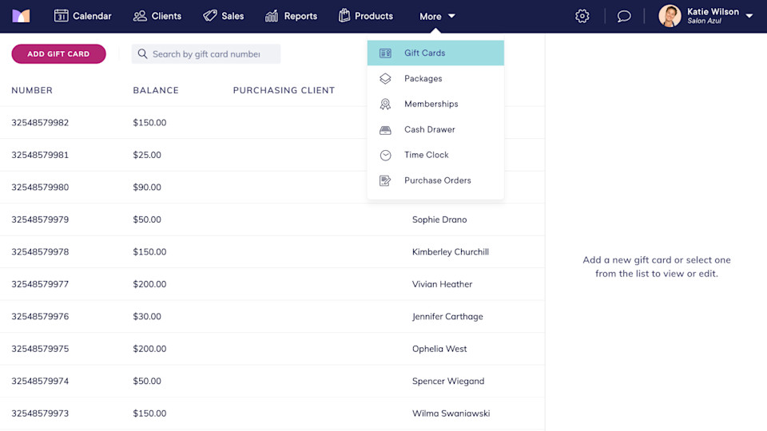This screenshot has width=767, height=431.
Task: Select gift card 32548579980
Action: click(40, 187)
